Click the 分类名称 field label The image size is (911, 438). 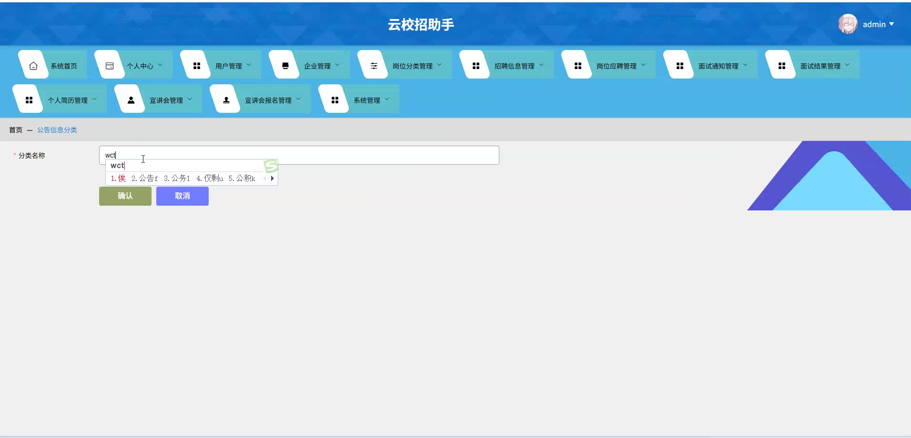(32, 156)
